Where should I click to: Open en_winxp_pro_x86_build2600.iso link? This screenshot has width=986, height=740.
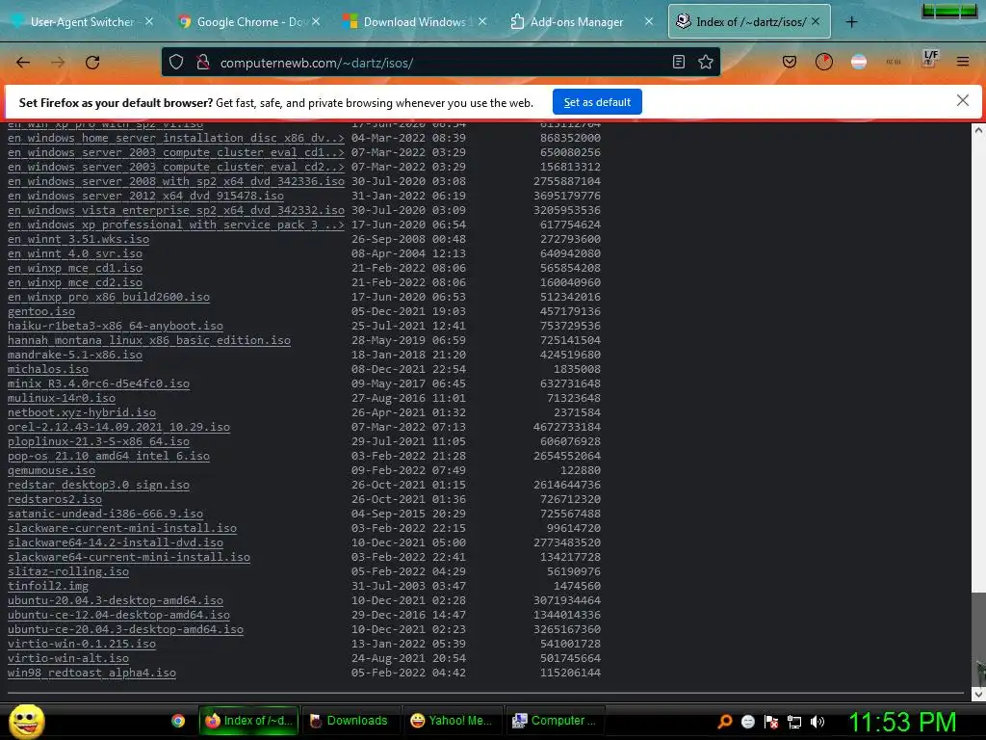109,297
